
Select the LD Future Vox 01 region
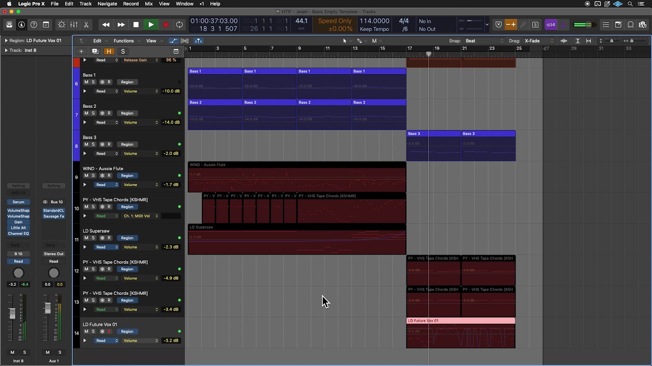[x=460, y=333]
